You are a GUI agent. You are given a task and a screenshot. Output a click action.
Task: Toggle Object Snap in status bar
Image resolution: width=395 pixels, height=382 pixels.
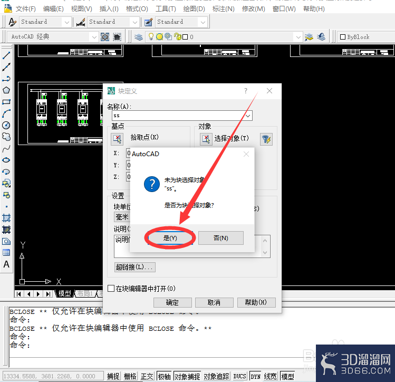(187, 376)
